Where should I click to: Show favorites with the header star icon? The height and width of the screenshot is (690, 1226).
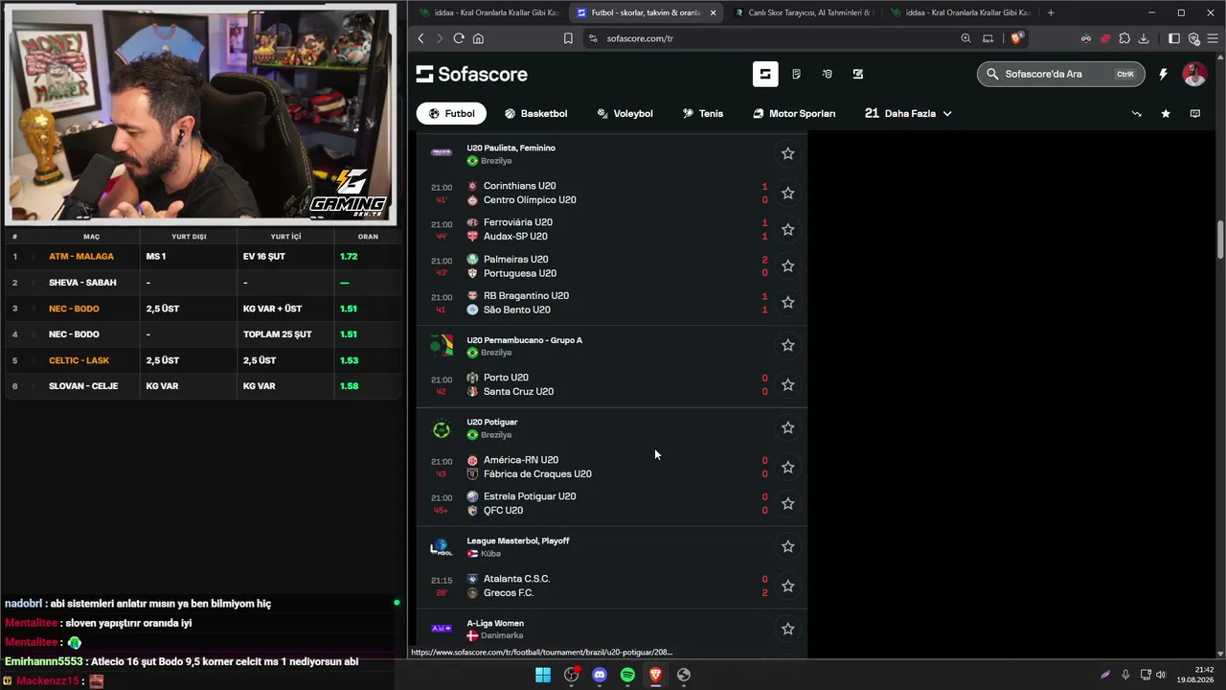click(1166, 113)
